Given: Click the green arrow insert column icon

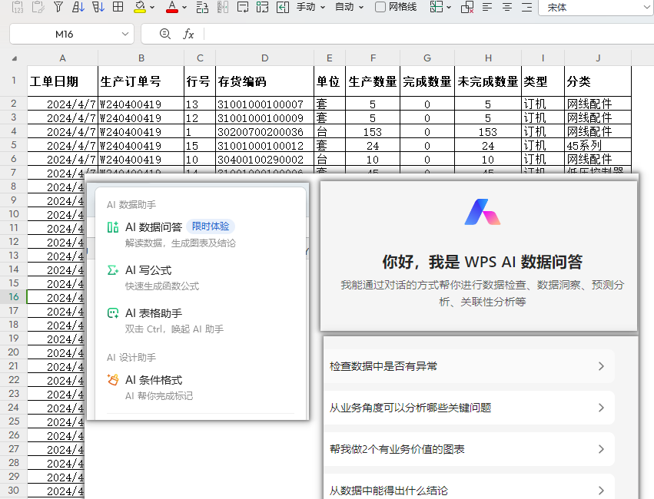Looking at the screenshot, I should coord(283,7).
